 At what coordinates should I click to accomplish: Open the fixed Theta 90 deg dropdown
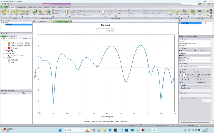197,58
